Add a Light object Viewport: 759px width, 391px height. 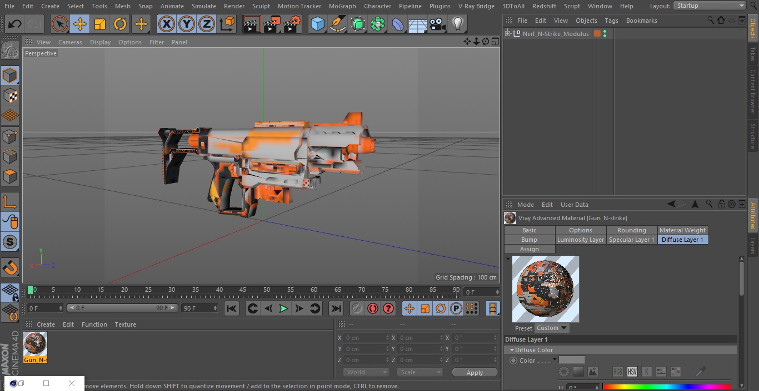[458, 24]
